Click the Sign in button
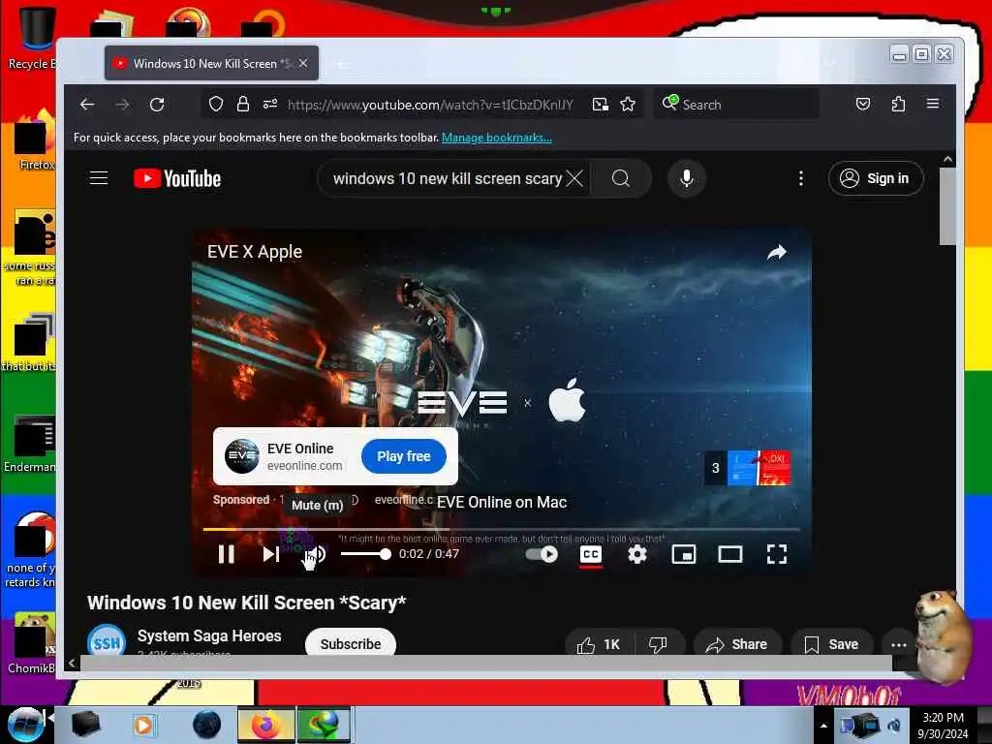 876,178
